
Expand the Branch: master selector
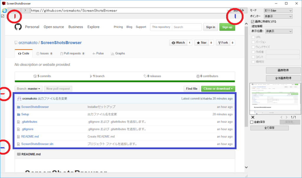pyautogui.click(x=29, y=89)
